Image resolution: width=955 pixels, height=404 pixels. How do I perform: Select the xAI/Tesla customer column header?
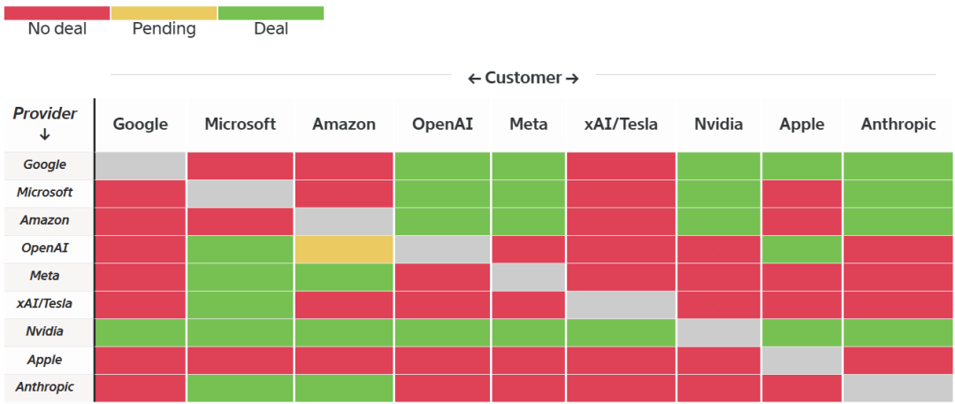[x=621, y=125]
